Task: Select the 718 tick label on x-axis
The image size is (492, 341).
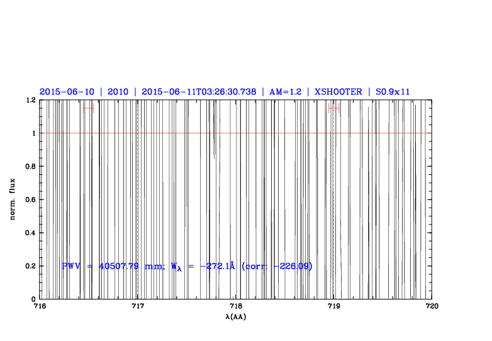Action: click(x=235, y=306)
